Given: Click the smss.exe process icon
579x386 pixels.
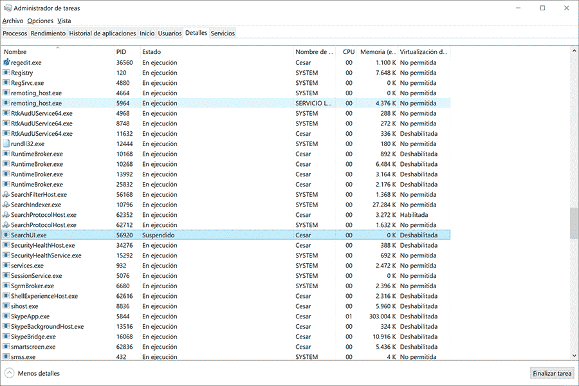Looking at the screenshot, I should [x=6, y=357].
